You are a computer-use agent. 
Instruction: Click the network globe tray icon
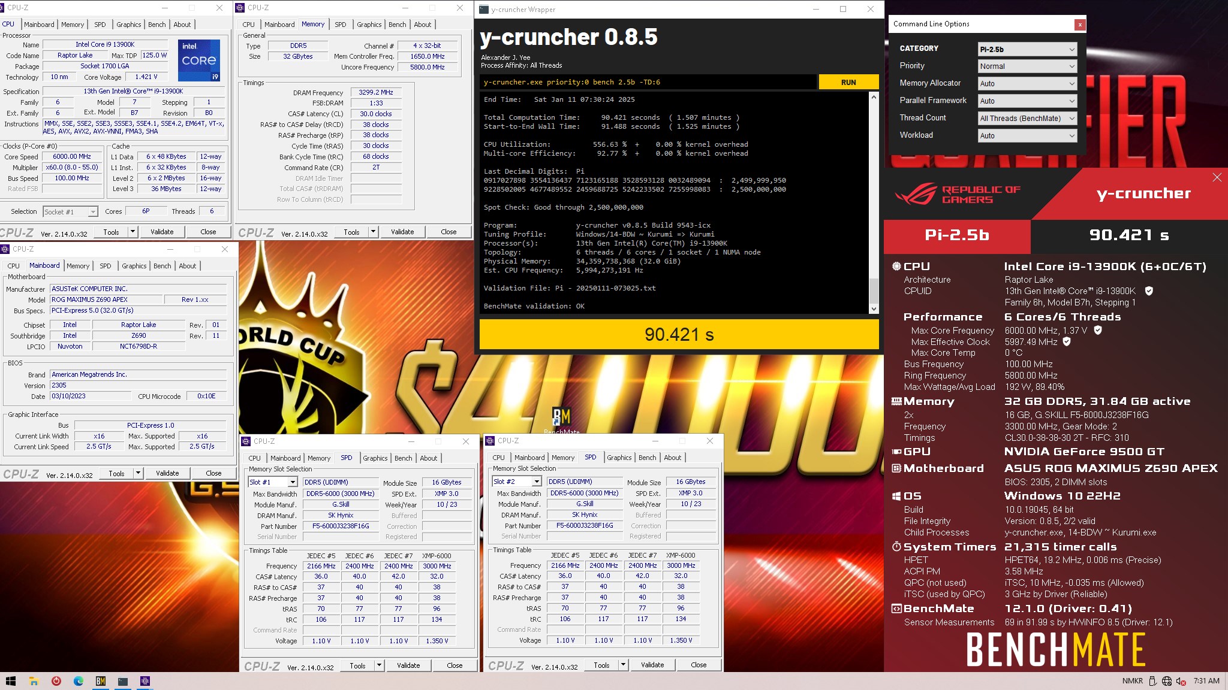(1166, 681)
